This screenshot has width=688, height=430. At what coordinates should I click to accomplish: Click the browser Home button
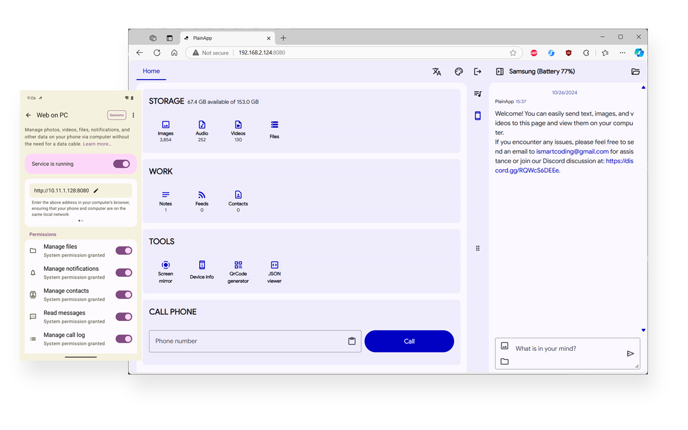pos(174,53)
